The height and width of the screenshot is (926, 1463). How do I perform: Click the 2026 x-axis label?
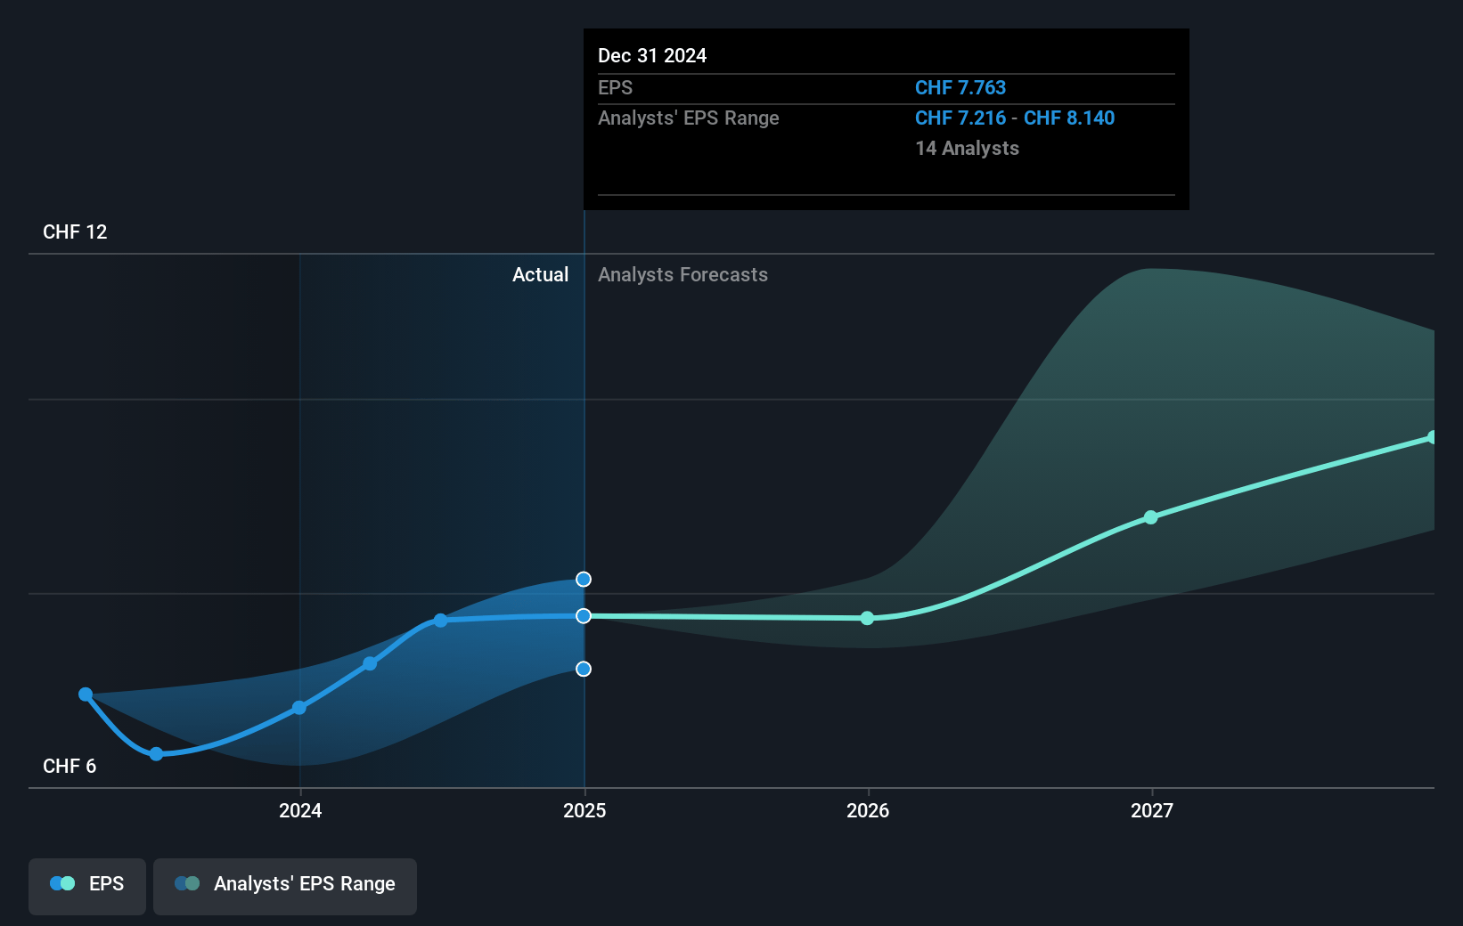[x=868, y=810]
